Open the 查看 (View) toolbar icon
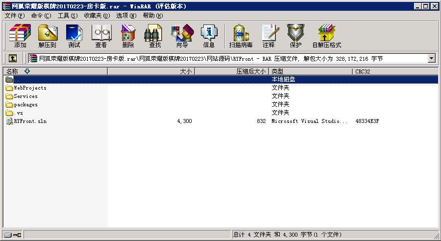 click(x=101, y=36)
